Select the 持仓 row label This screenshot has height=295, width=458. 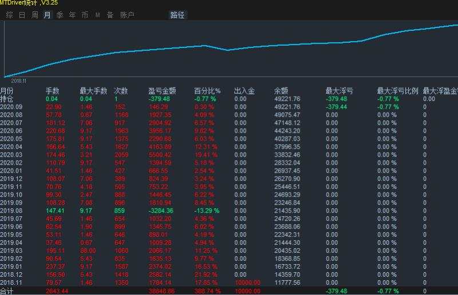[x=7, y=99]
